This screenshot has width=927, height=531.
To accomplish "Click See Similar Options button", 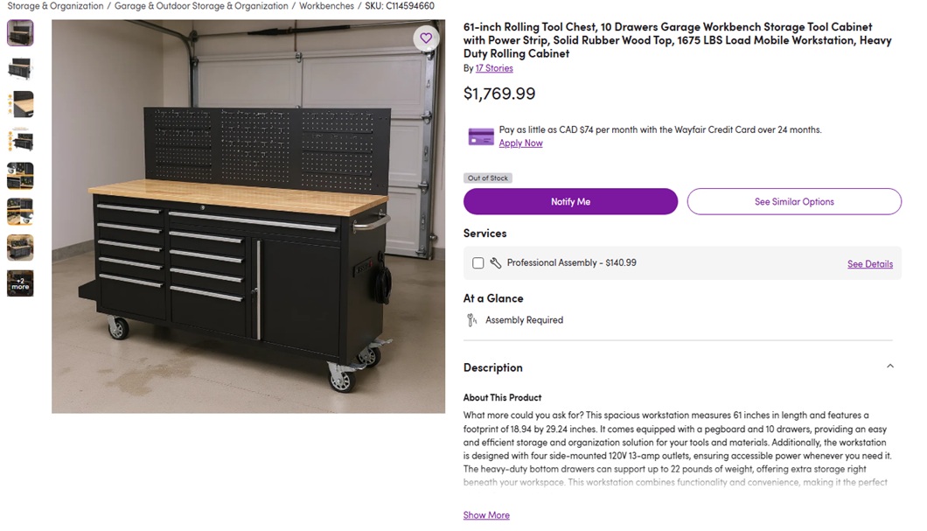I will pyautogui.click(x=794, y=202).
